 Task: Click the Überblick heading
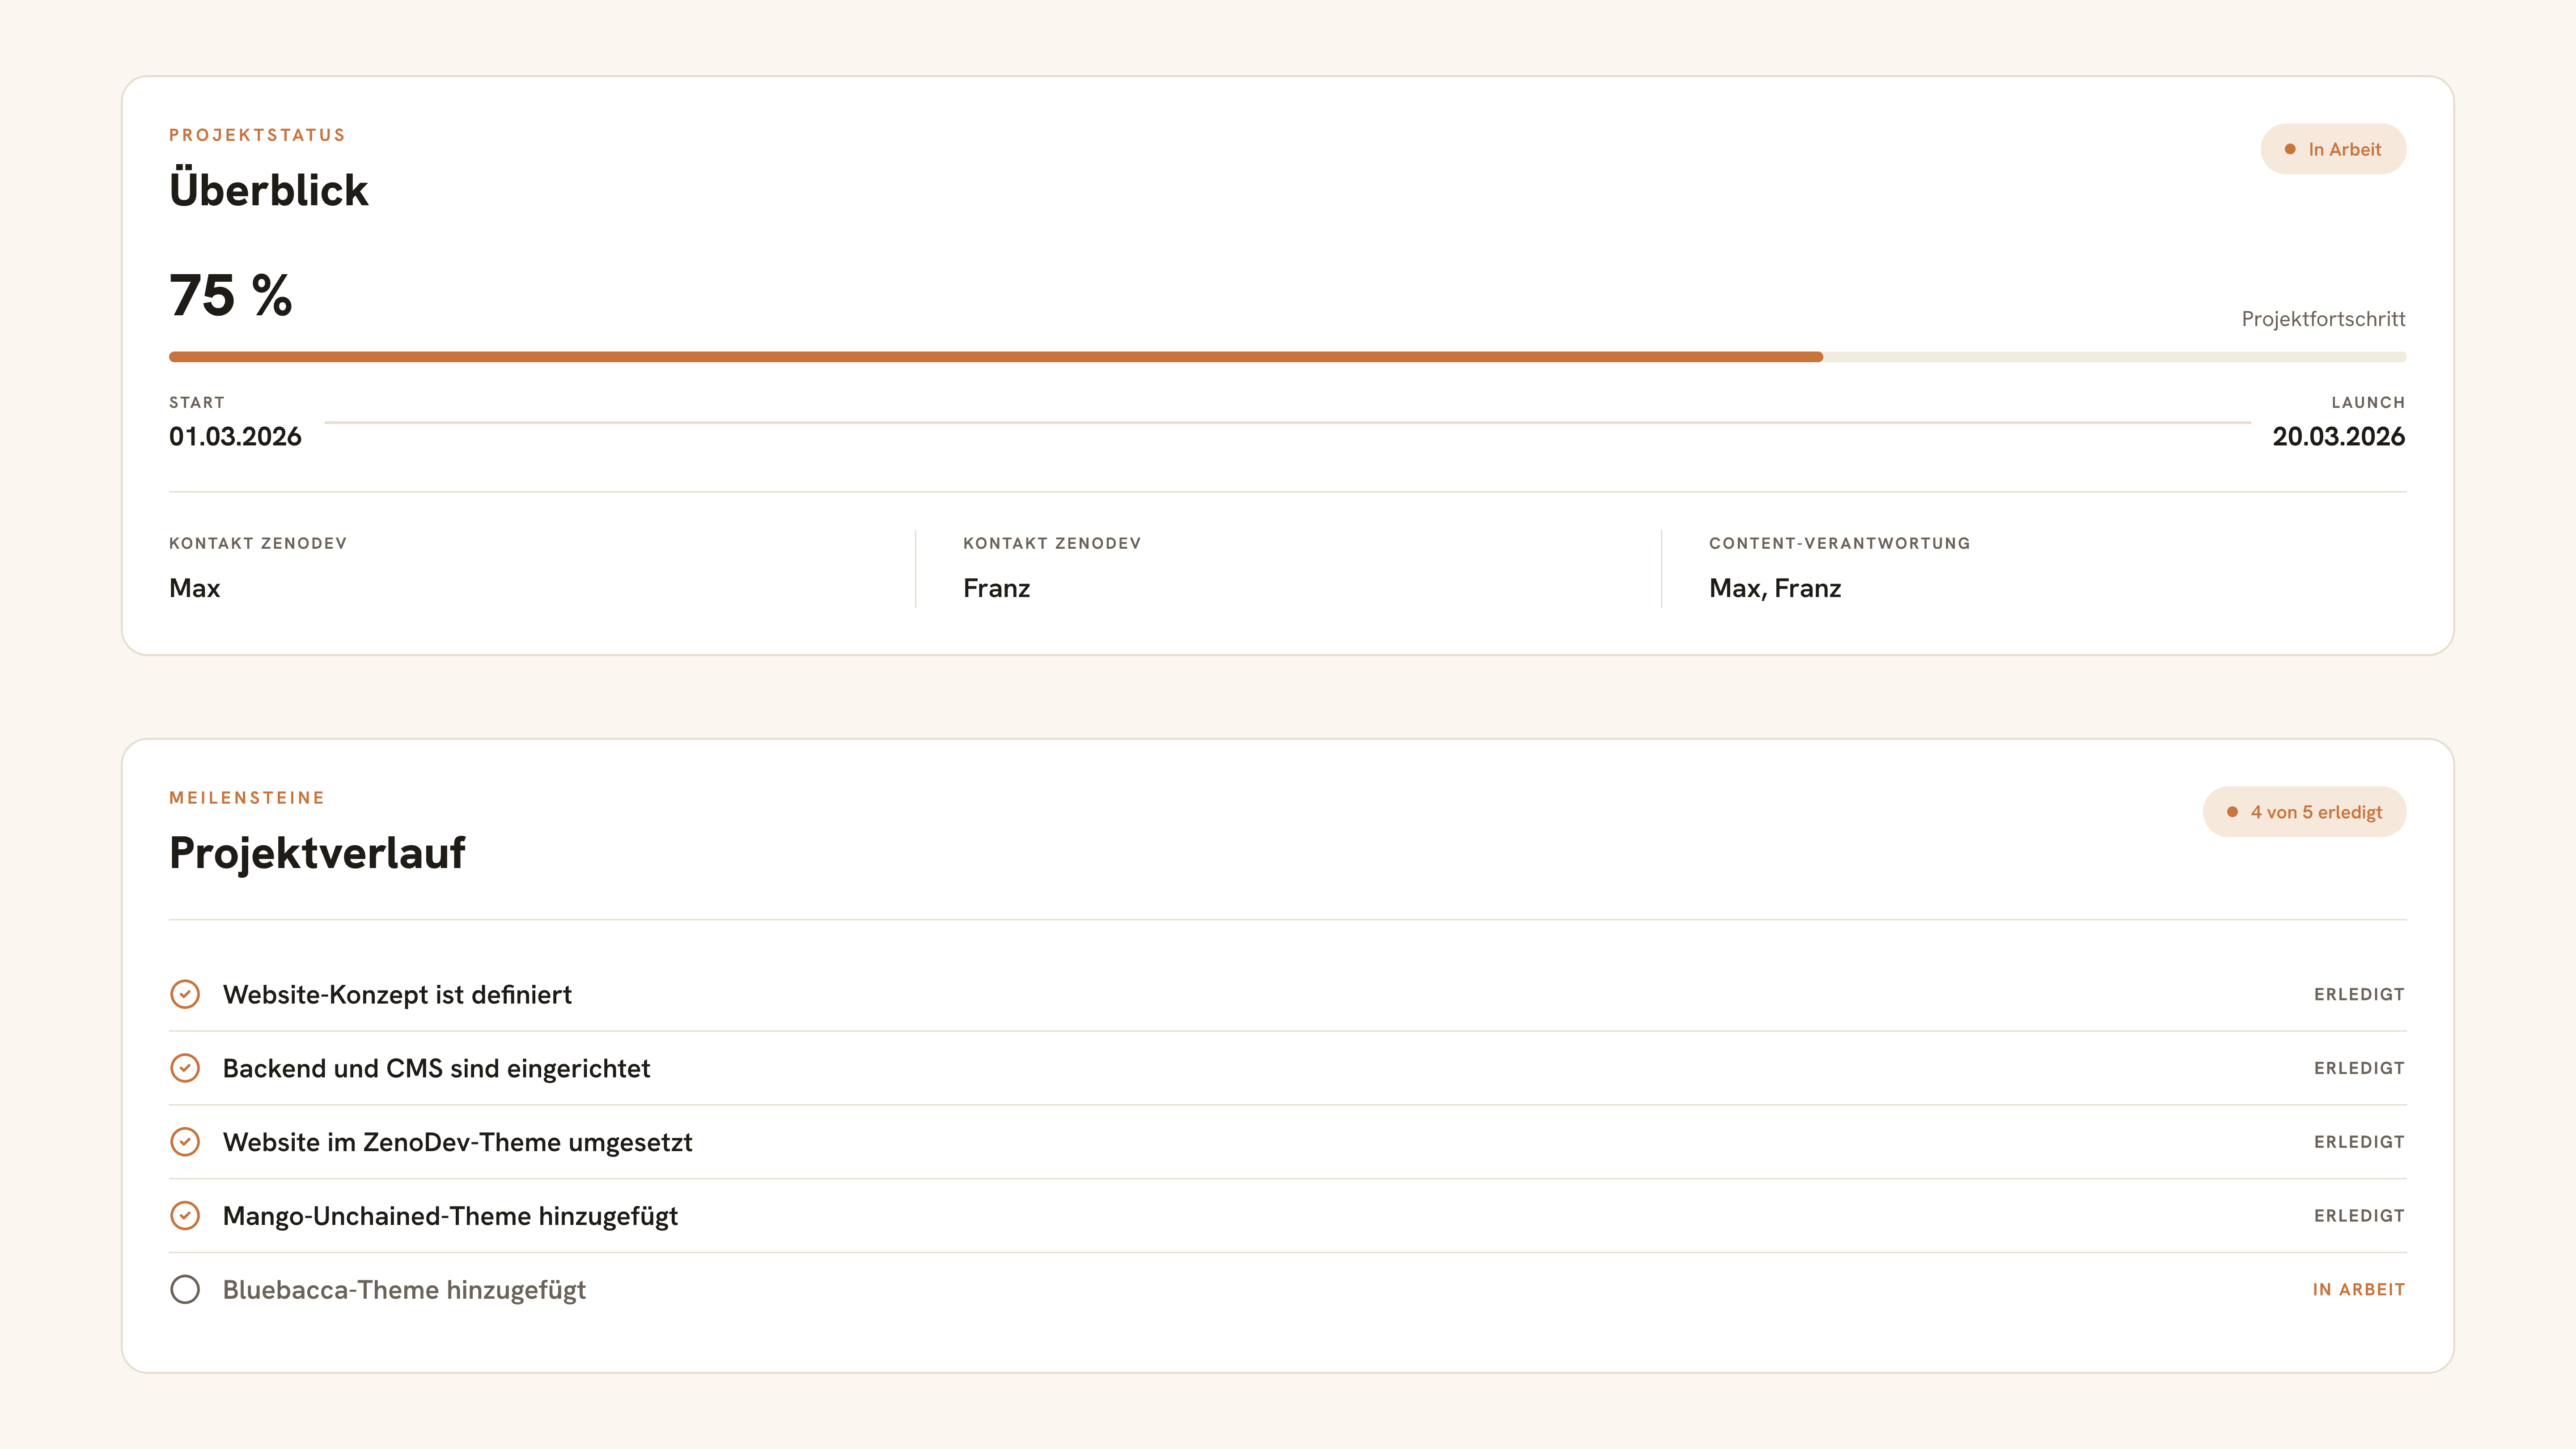(268, 188)
